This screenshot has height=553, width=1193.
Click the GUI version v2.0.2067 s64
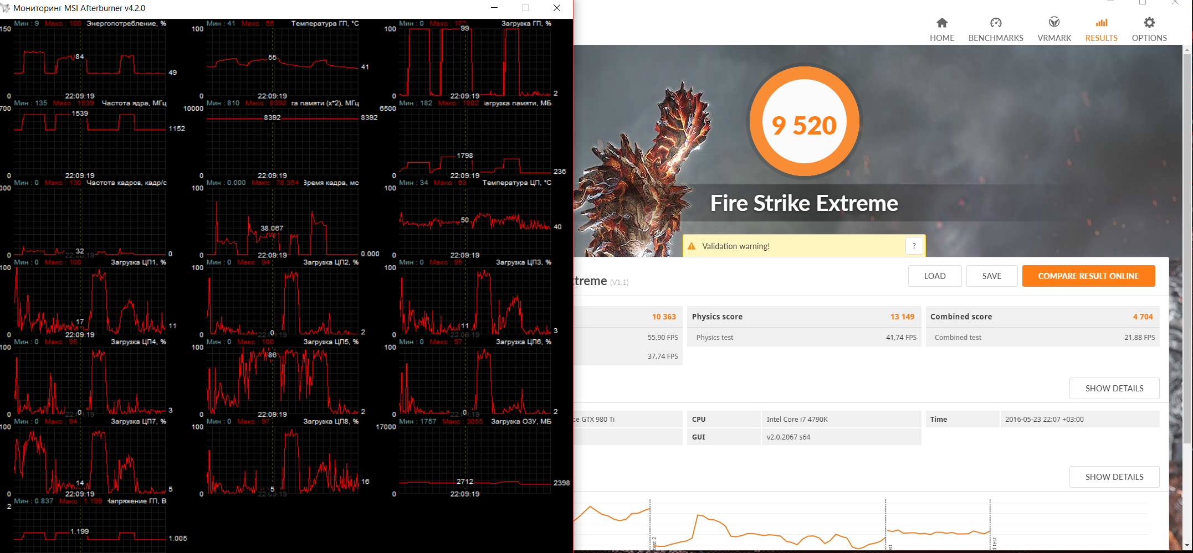pos(788,437)
